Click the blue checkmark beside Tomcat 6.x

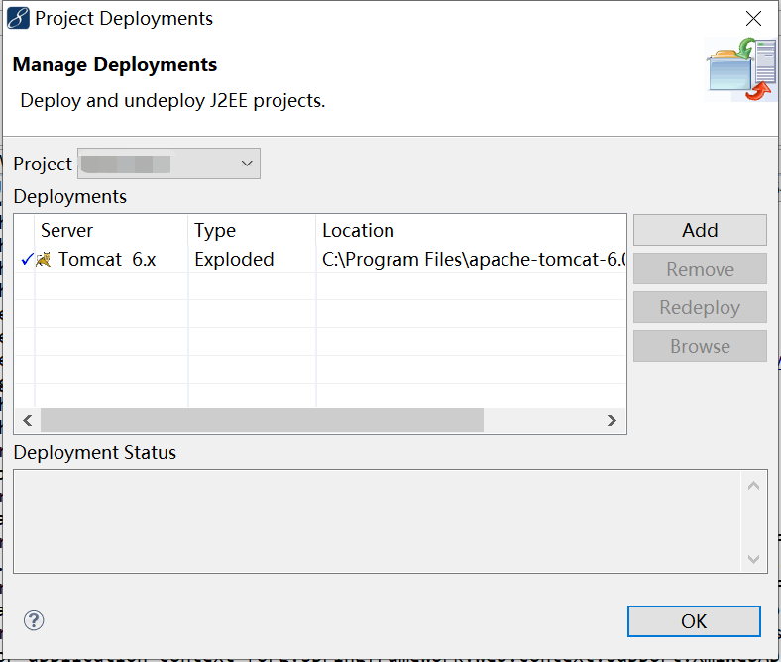point(27,259)
